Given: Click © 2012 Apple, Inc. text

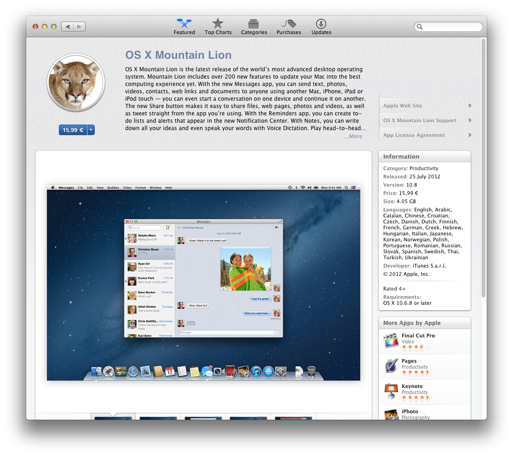Looking at the screenshot, I should tap(406, 274).
